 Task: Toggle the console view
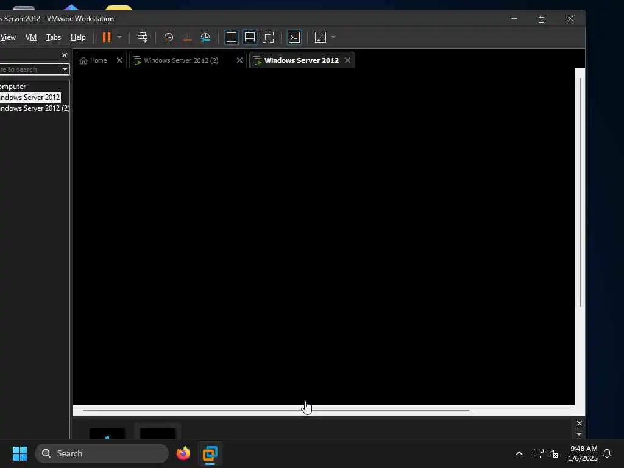tap(294, 37)
